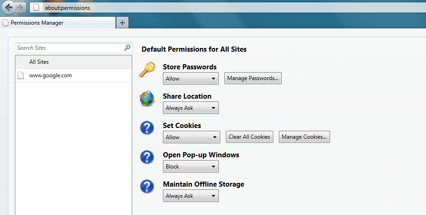Screen dimensions: 426x215
Task: Click the browser back arrow button
Action: [9, 7]
